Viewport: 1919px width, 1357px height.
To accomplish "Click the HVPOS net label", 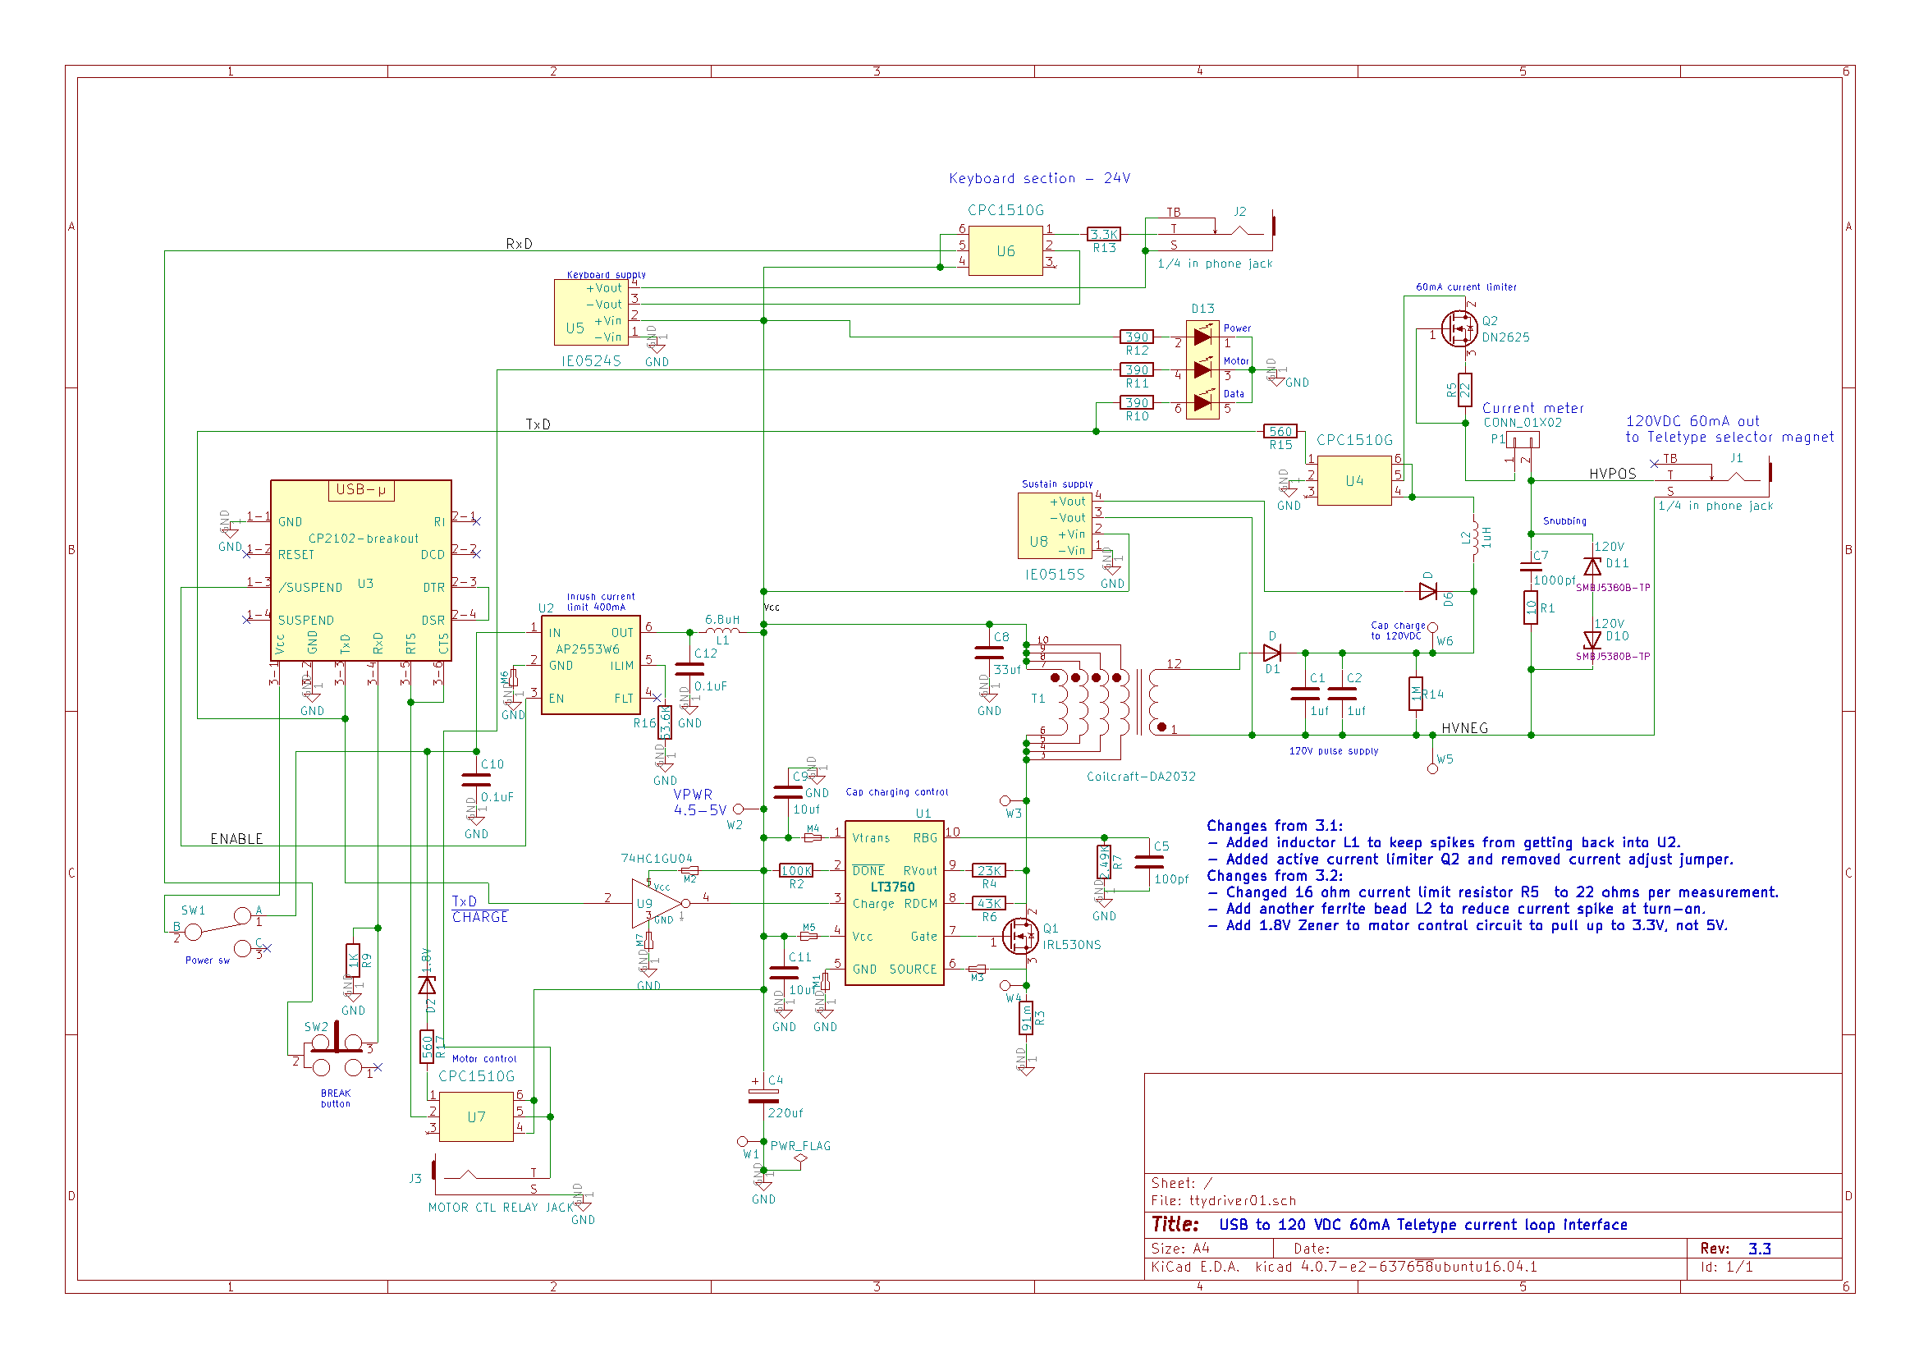I will pyautogui.click(x=1611, y=474).
